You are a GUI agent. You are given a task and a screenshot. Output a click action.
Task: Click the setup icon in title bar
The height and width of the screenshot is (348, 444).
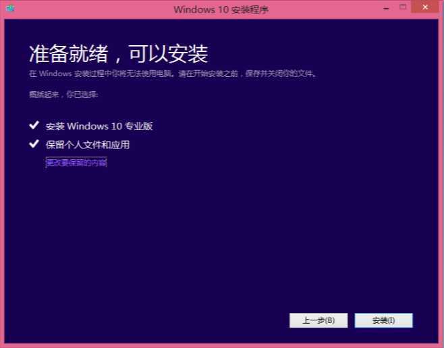(11, 9)
